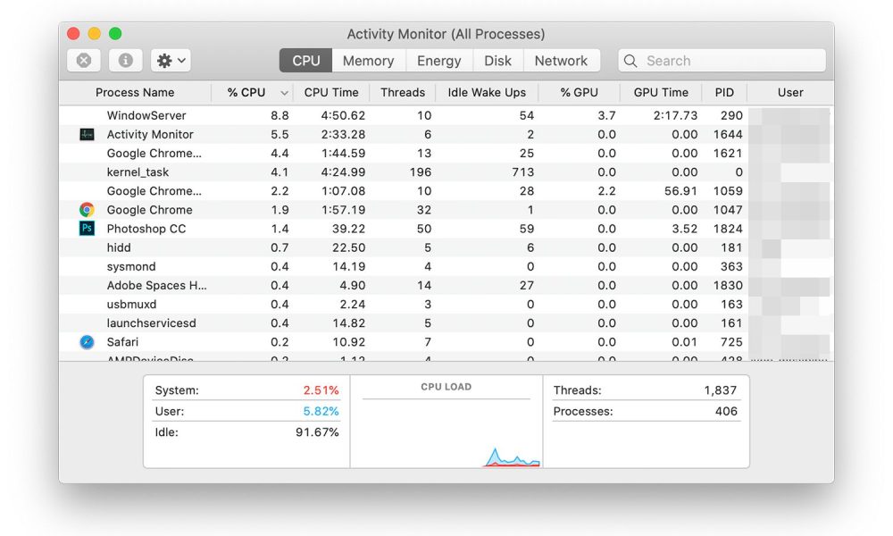This screenshot has height=536, width=893.
Task: Sort by % GPU column header
Action: pyautogui.click(x=580, y=92)
